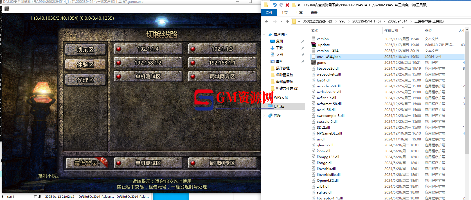Screen dimensions: 471x200
Task: Open the 母端覆盖包 folder in navigation pane
Action: click(284, 82)
